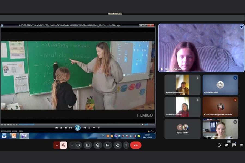The image size is (245, 163).
Task: Click play/pause button in shared media player
Action: coord(78,128)
